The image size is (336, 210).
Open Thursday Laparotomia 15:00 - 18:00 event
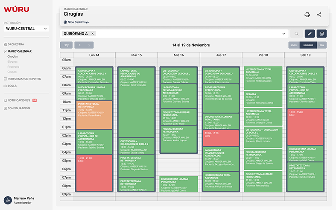click(221, 159)
